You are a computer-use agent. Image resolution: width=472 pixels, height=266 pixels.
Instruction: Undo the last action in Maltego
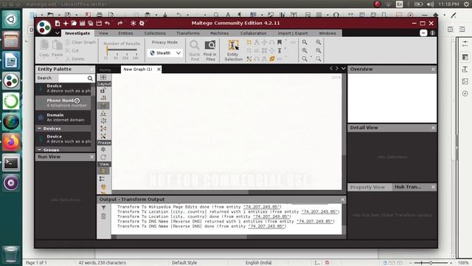coord(108,23)
